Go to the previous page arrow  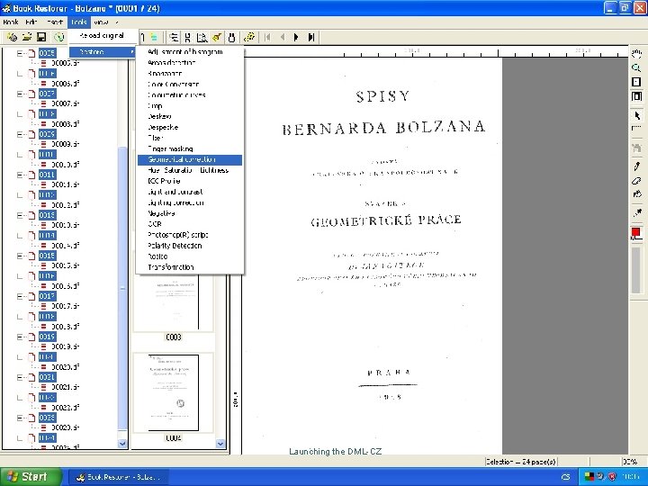click(x=283, y=37)
